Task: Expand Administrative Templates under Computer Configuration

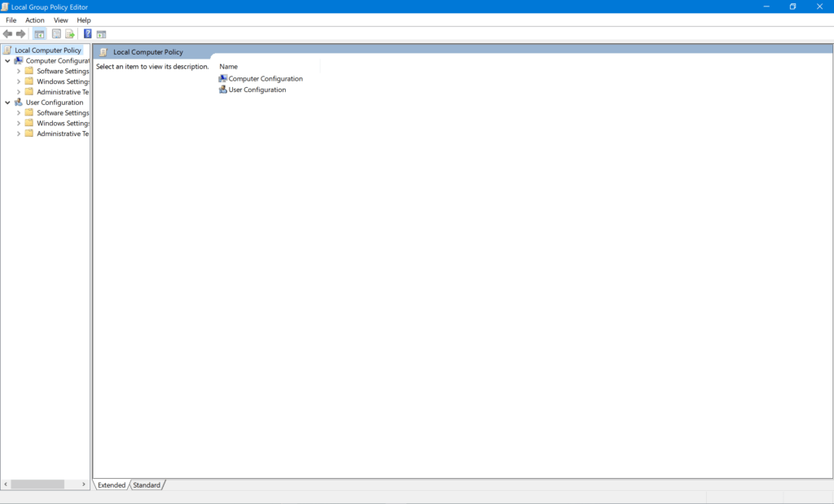Action: point(19,92)
